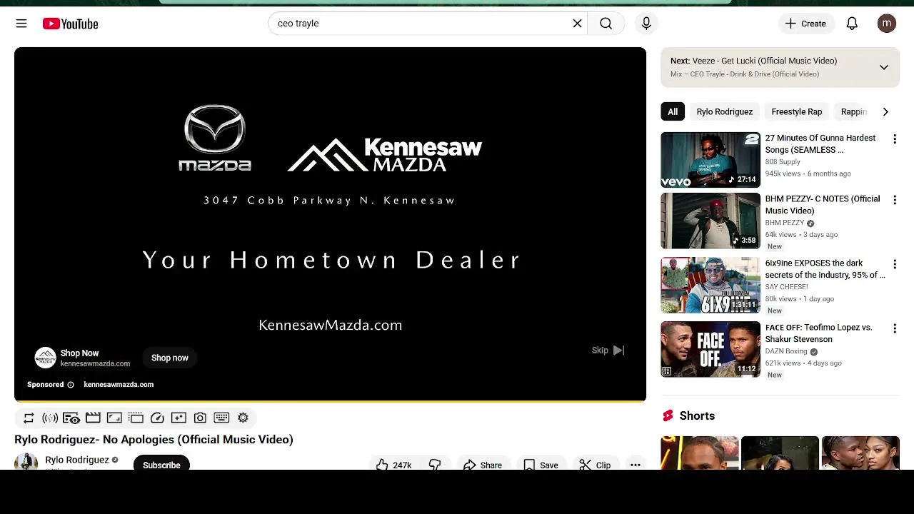Select the All filter chip
The height and width of the screenshot is (514, 914).
pyautogui.click(x=673, y=111)
